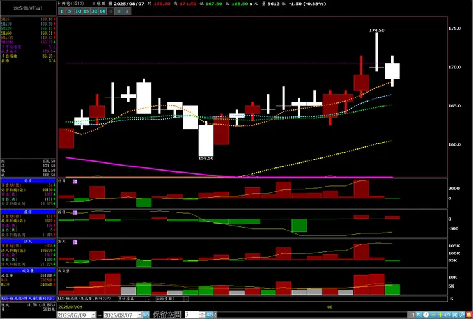Click the SMA20 indicator row
473x319 pixels.
coord(28,28)
